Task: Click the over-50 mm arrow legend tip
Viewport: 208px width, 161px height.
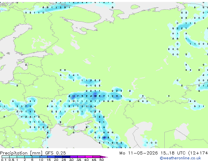Action: (104, 157)
